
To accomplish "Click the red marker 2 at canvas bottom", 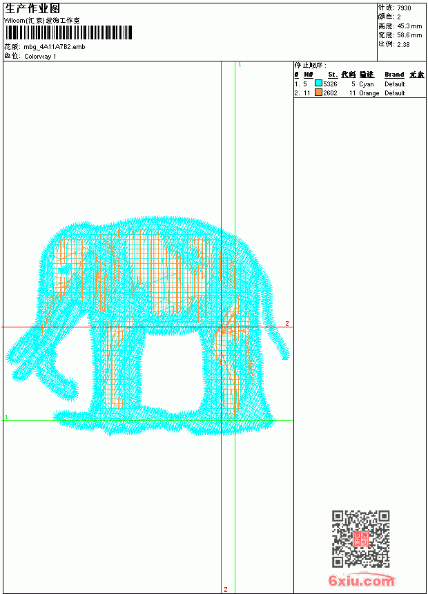I will pyautogui.click(x=226, y=589).
